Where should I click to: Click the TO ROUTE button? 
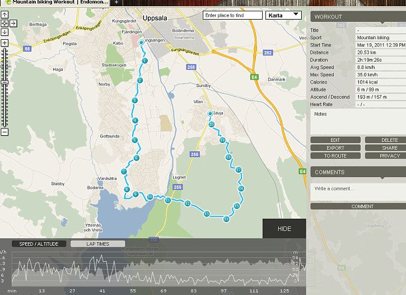coord(335,155)
